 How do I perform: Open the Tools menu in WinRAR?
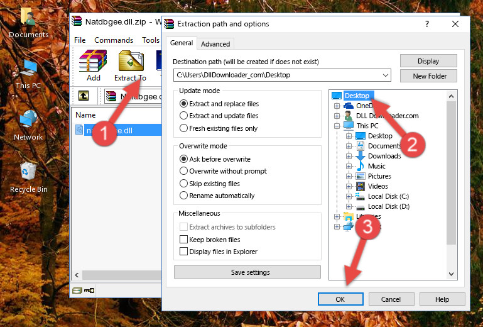click(151, 40)
